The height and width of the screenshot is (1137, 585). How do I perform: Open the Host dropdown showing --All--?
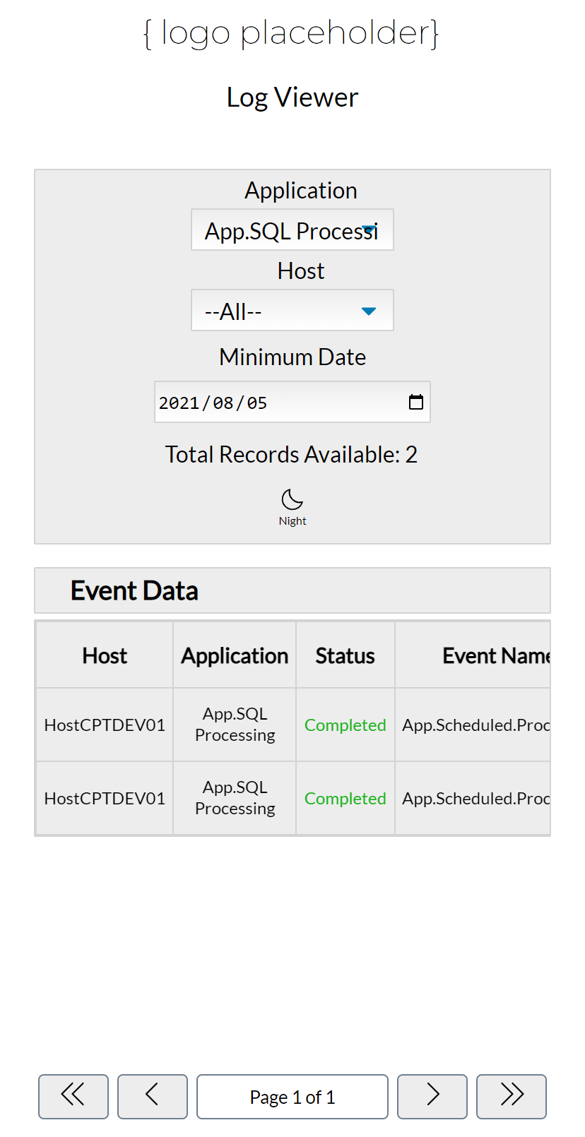(292, 310)
